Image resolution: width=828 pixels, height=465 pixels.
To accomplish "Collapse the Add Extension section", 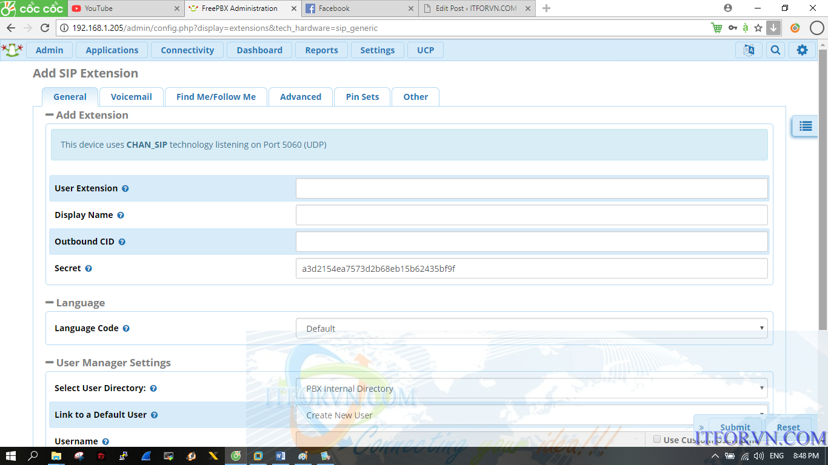I will click(50, 115).
